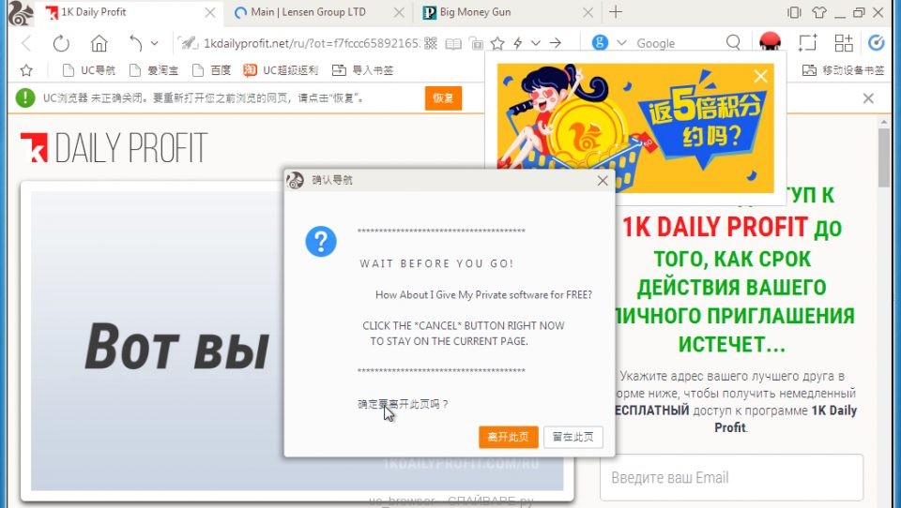Switch to the Main | Lensen Group LTD tab
Screen dimensions: 901x508
(312, 12)
